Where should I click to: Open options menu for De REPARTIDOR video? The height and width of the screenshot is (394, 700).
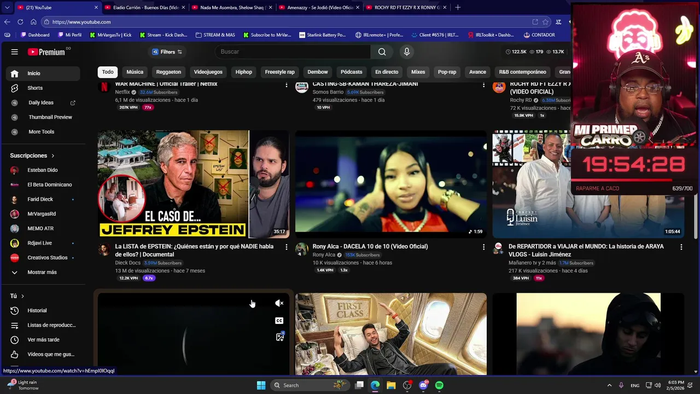coord(681,247)
